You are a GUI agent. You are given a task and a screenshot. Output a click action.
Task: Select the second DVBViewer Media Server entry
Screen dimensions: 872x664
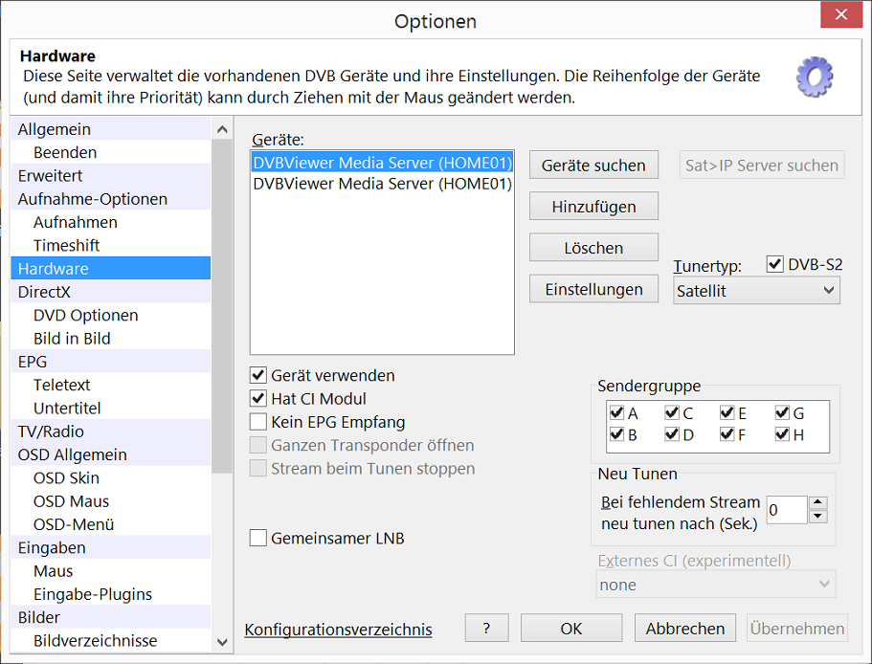382,184
